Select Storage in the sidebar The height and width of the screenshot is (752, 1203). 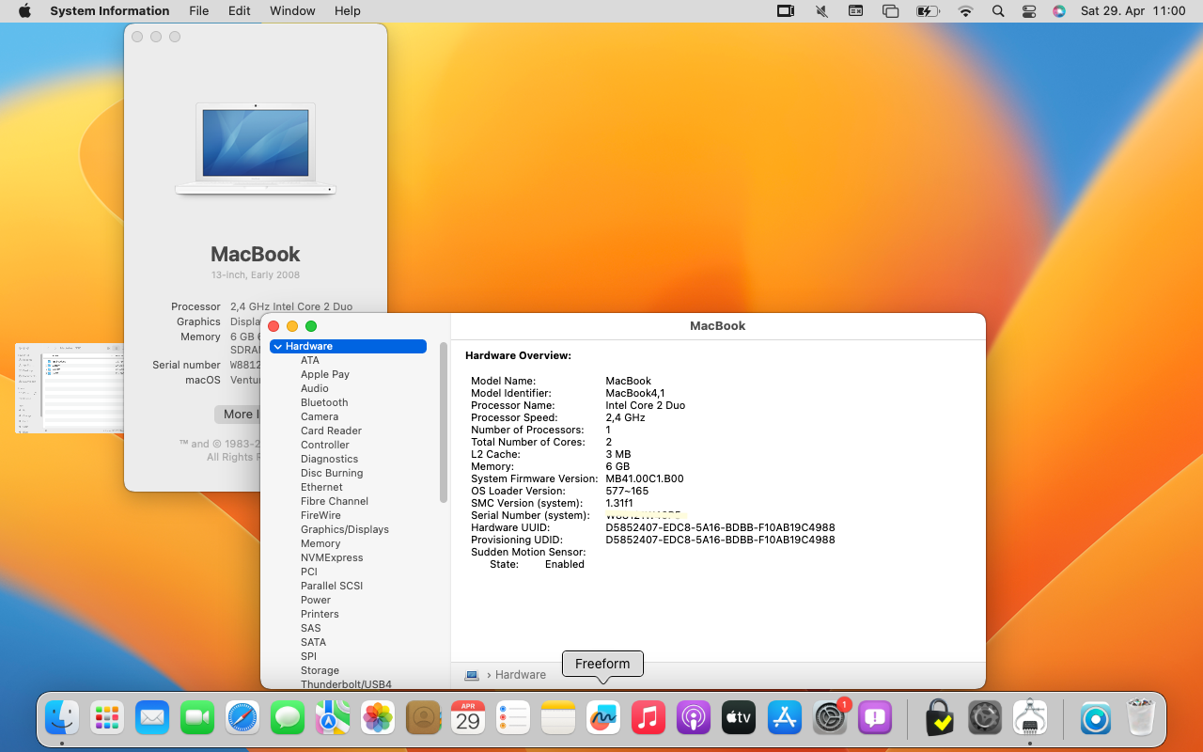pos(320,671)
